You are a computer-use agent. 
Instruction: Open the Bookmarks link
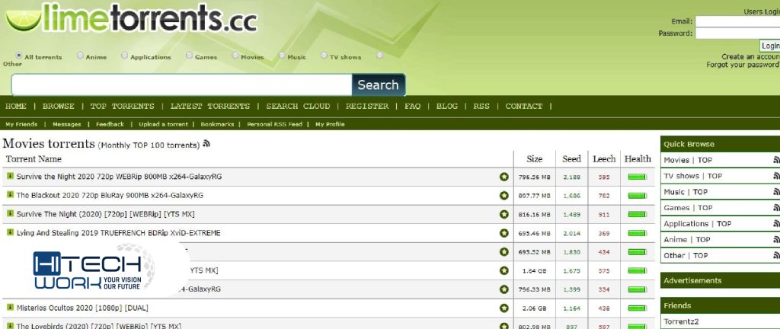coord(217,124)
